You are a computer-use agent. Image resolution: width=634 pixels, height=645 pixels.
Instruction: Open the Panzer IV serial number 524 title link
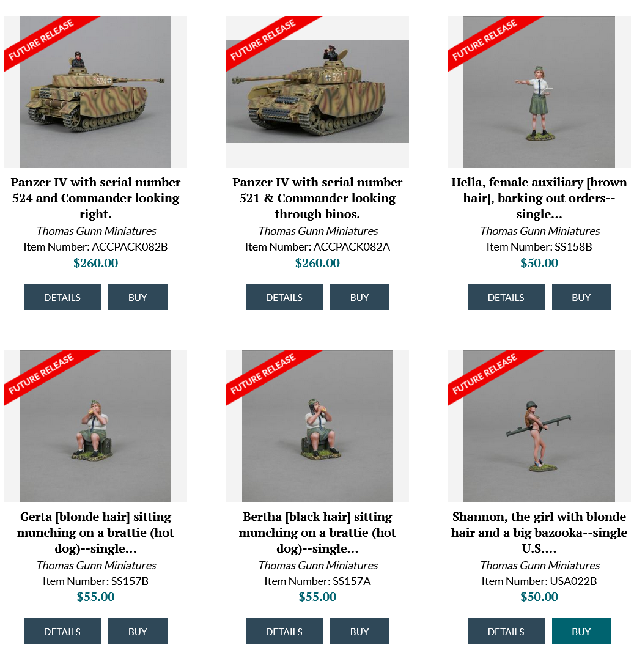pos(95,198)
